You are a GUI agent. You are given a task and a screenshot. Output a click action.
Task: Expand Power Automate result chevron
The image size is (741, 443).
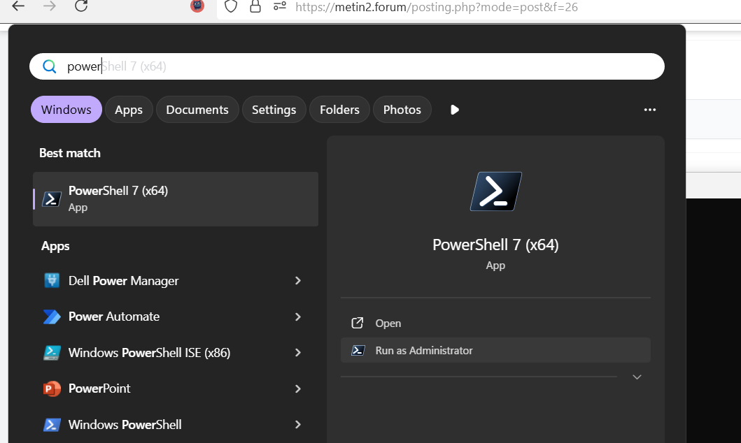[297, 317]
